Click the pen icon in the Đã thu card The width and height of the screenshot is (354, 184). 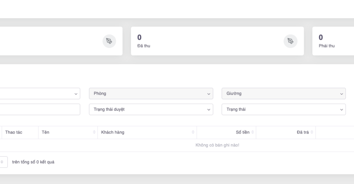[x=290, y=41]
